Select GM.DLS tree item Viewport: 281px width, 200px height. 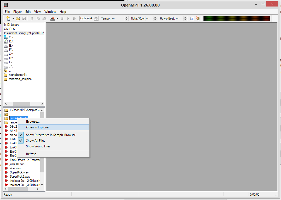(x=9, y=29)
